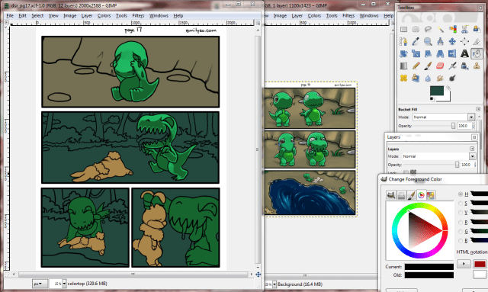Select the Dodge/Burn tool
Screen dimensions: 488x292
coord(452,78)
